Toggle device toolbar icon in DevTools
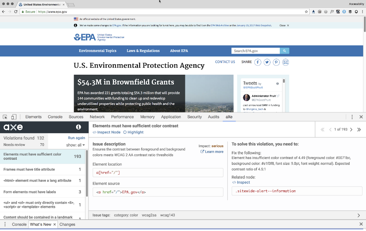Viewport: 366px width, 231px height. click(x=14, y=117)
